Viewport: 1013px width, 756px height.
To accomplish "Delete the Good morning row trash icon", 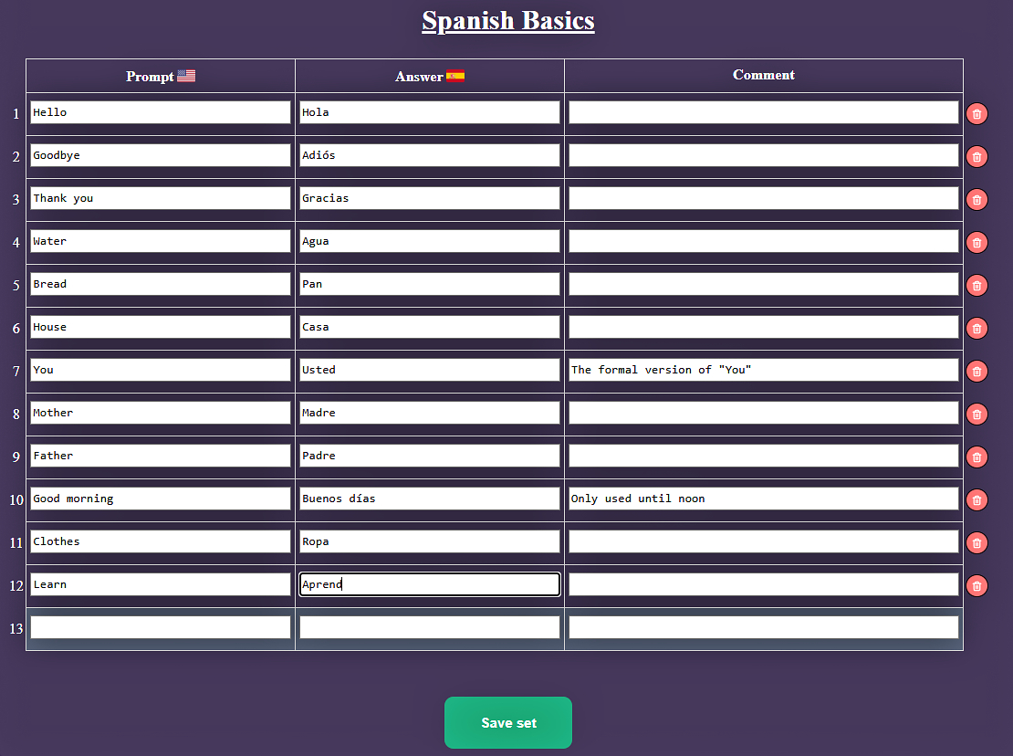I will point(976,499).
